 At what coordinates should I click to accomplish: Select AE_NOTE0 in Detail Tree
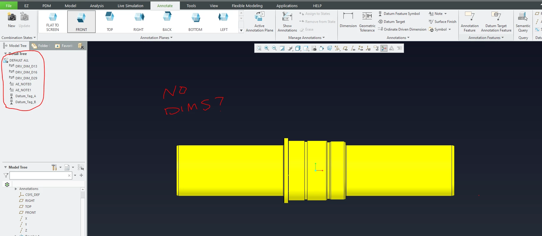click(x=23, y=84)
